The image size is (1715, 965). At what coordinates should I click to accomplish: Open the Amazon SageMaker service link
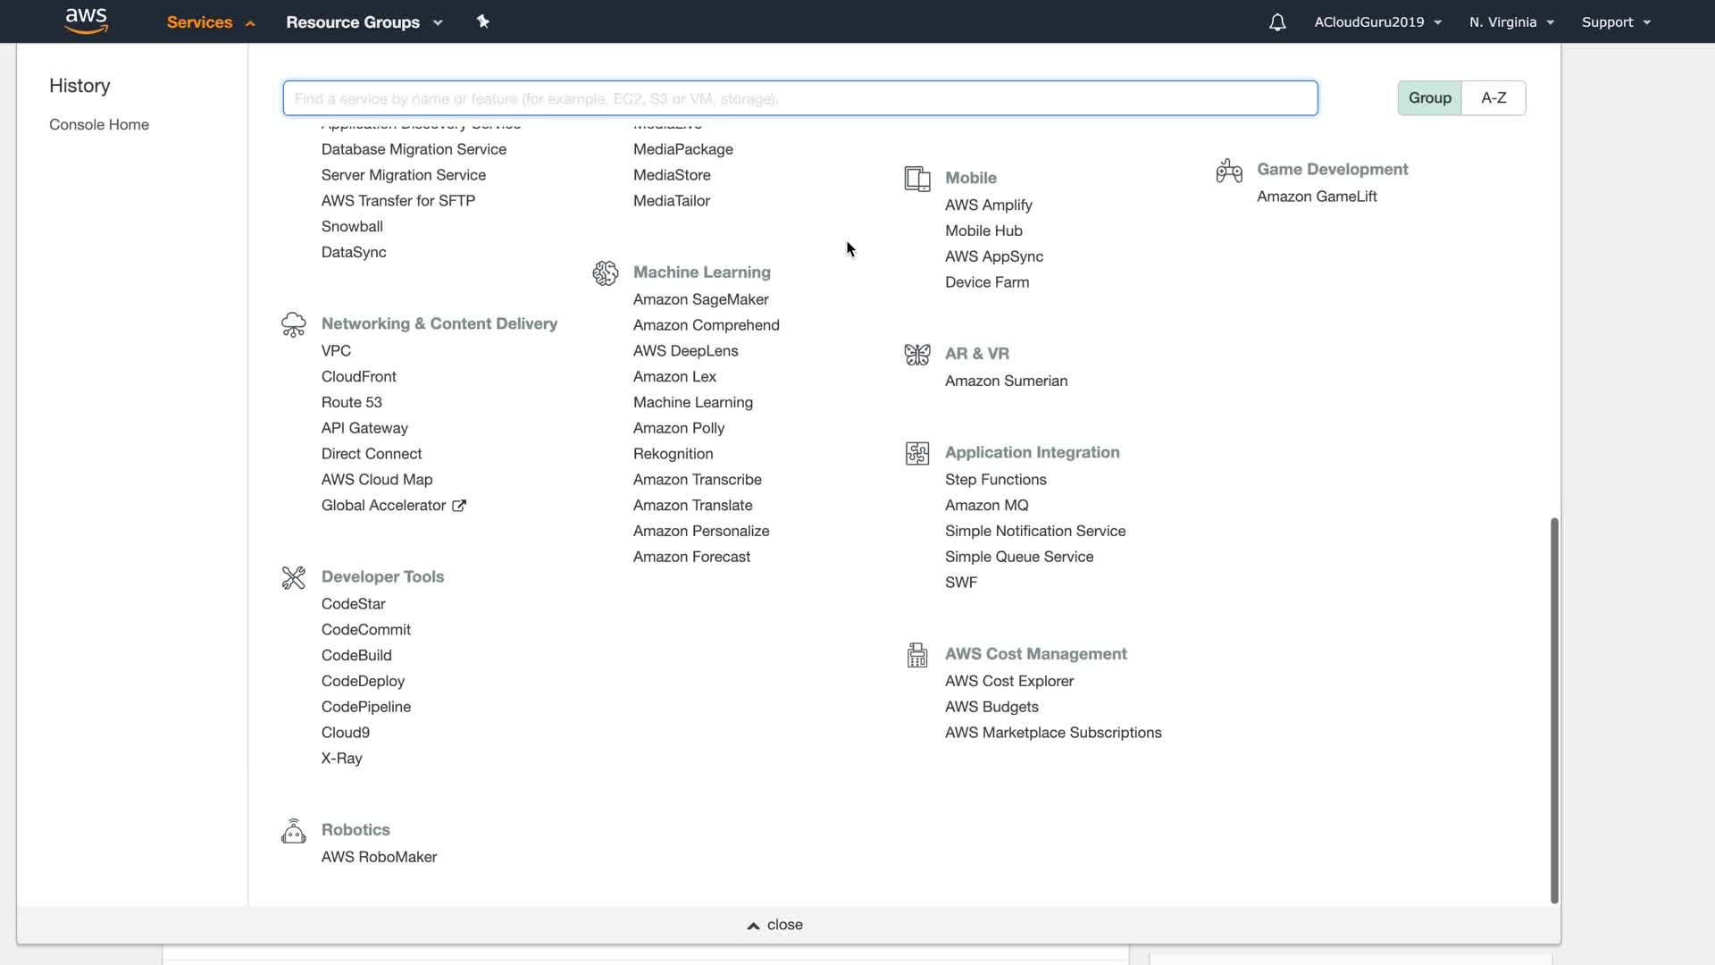pos(700,299)
